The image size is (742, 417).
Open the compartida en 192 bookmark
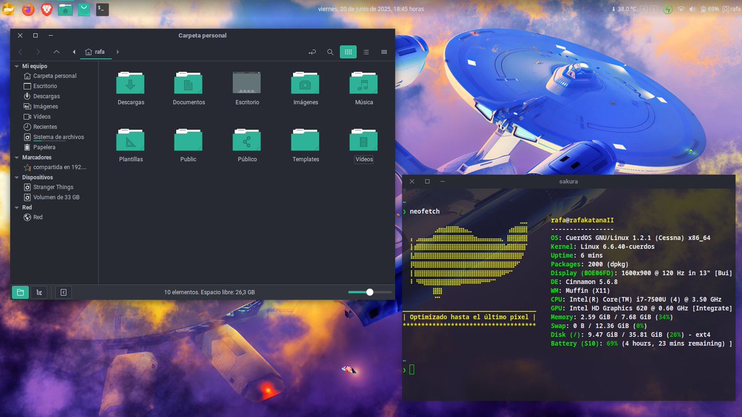[x=54, y=167]
